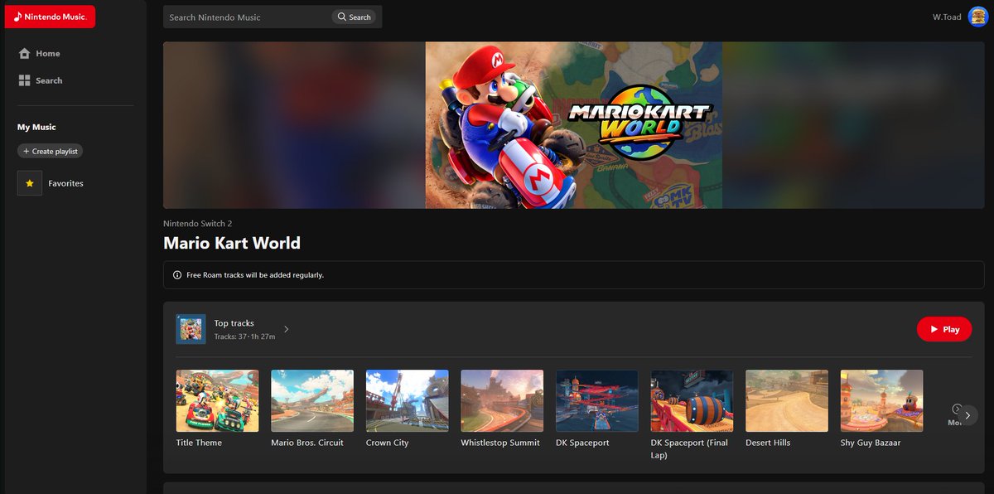Open the W.Toad profile avatar
Screen dimensions: 994x494
[x=977, y=17]
